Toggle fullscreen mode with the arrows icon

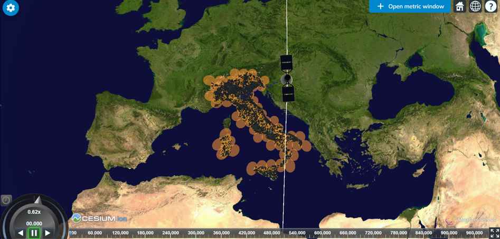click(x=495, y=233)
